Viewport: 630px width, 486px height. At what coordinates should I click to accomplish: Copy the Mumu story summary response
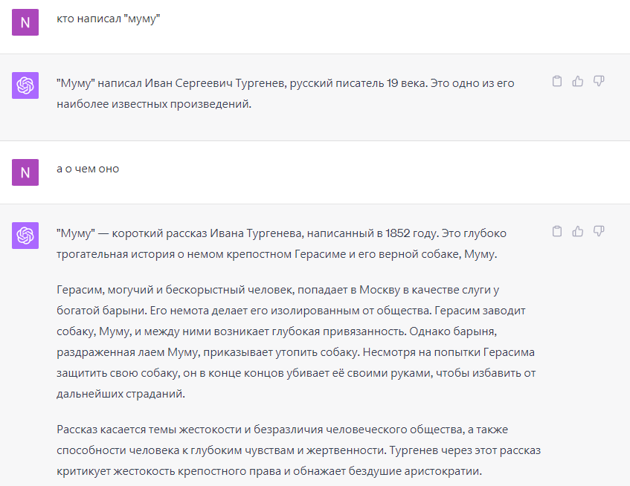556,232
